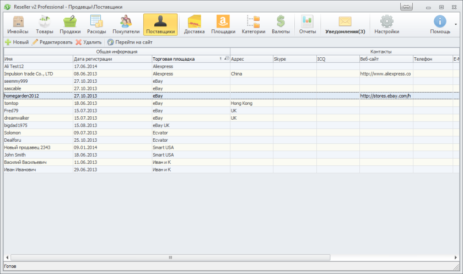Click the horizontal scrollbar thumb
The image size is (463, 274).
(170, 257)
